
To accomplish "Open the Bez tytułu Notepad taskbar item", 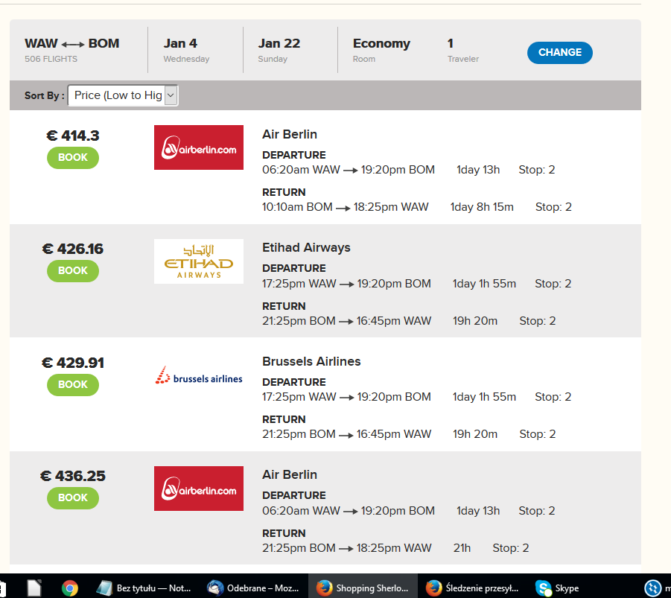I will click(x=143, y=588).
